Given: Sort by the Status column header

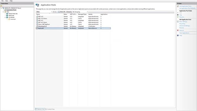Looking at the screenshot, I should (x=66, y=14).
